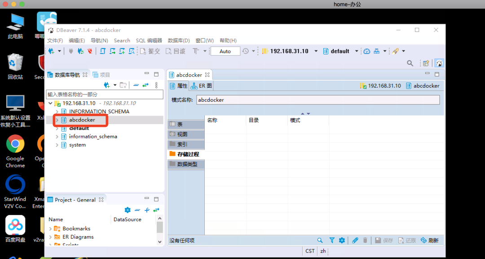The height and width of the screenshot is (259, 485).
Task: Click the tools wrench toolbar icon
Action: [395, 51]
